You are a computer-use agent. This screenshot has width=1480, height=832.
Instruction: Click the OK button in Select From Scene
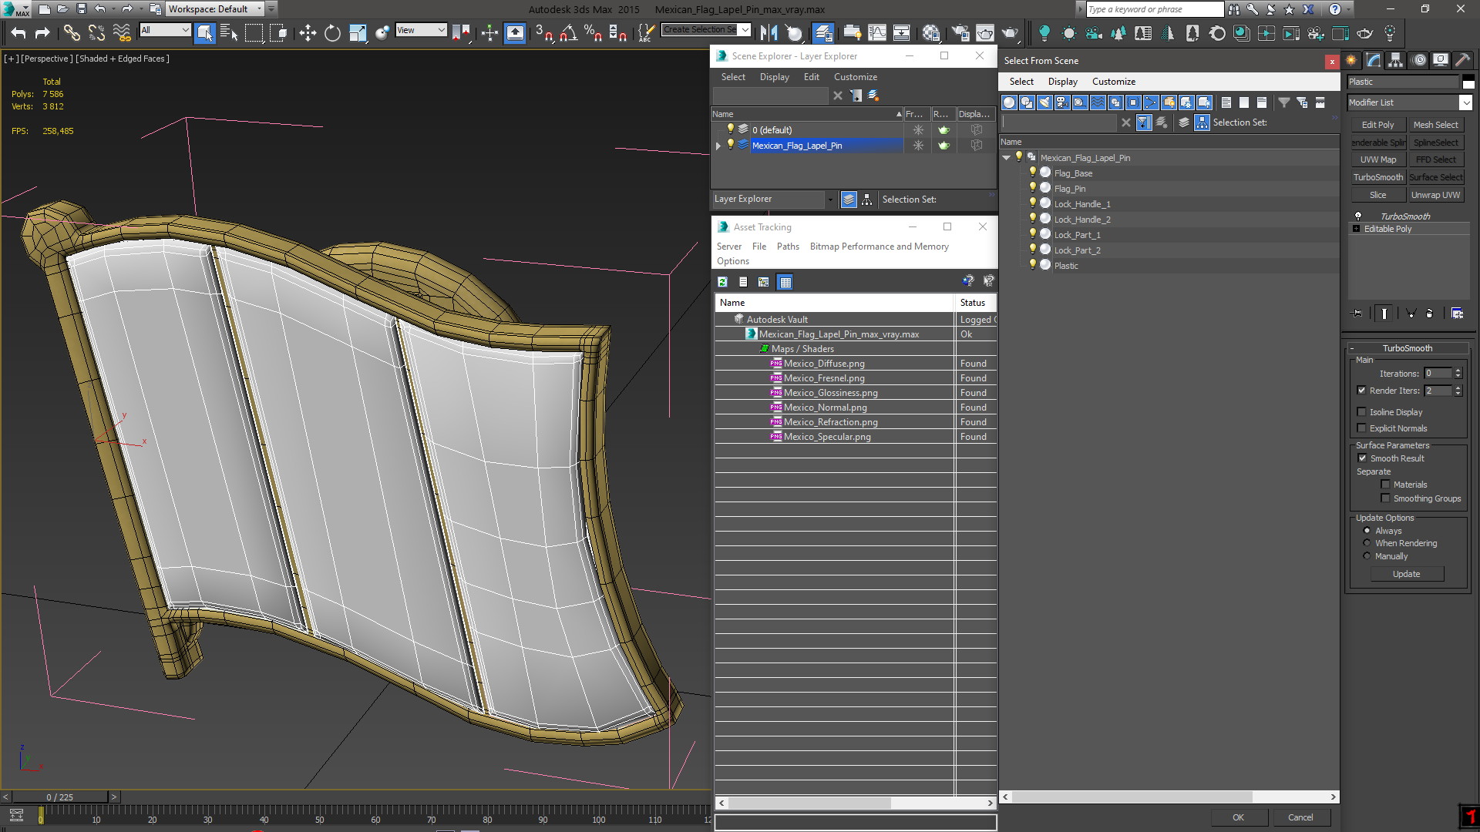[x=1238, y=817]
